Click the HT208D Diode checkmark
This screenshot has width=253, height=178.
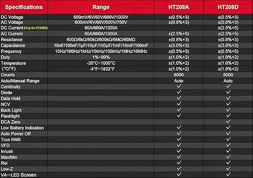[x=228, y=92]
